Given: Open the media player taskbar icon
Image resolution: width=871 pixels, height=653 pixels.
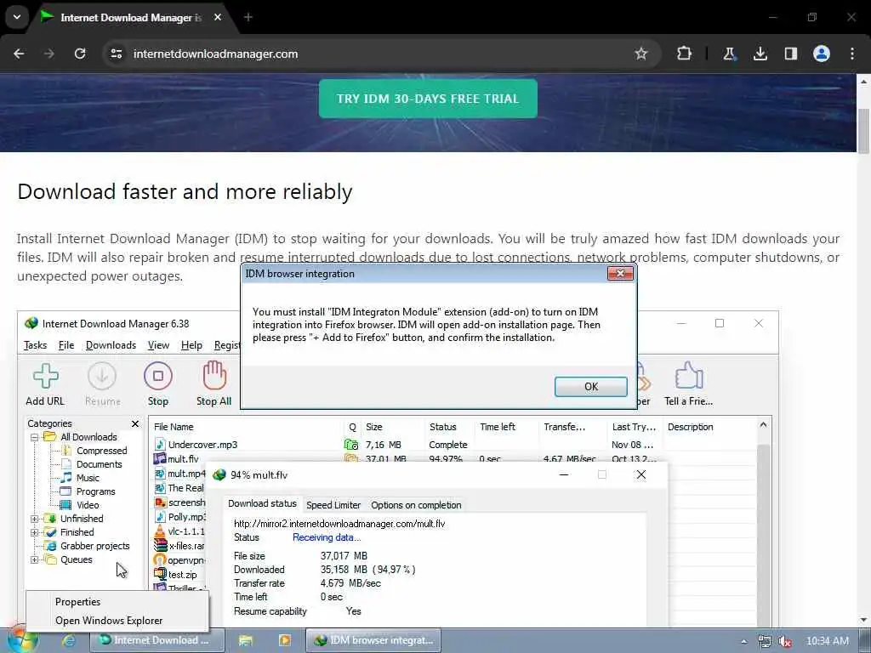Looking at the screenshot, I should (284, 640).
